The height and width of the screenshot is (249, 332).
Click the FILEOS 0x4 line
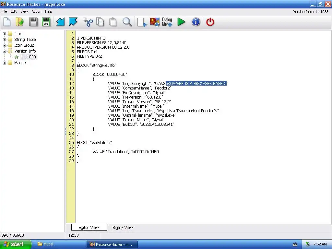87,52
